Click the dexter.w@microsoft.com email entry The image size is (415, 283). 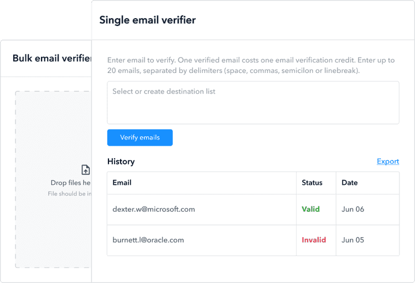pos(154,210)
